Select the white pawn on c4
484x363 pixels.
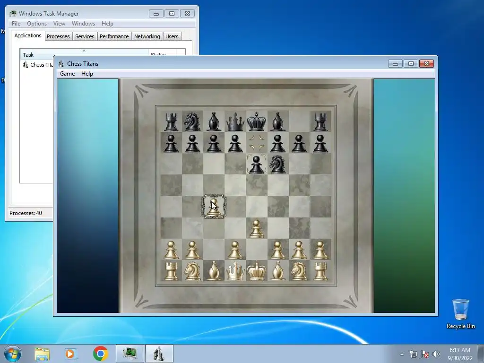[214, 207]
